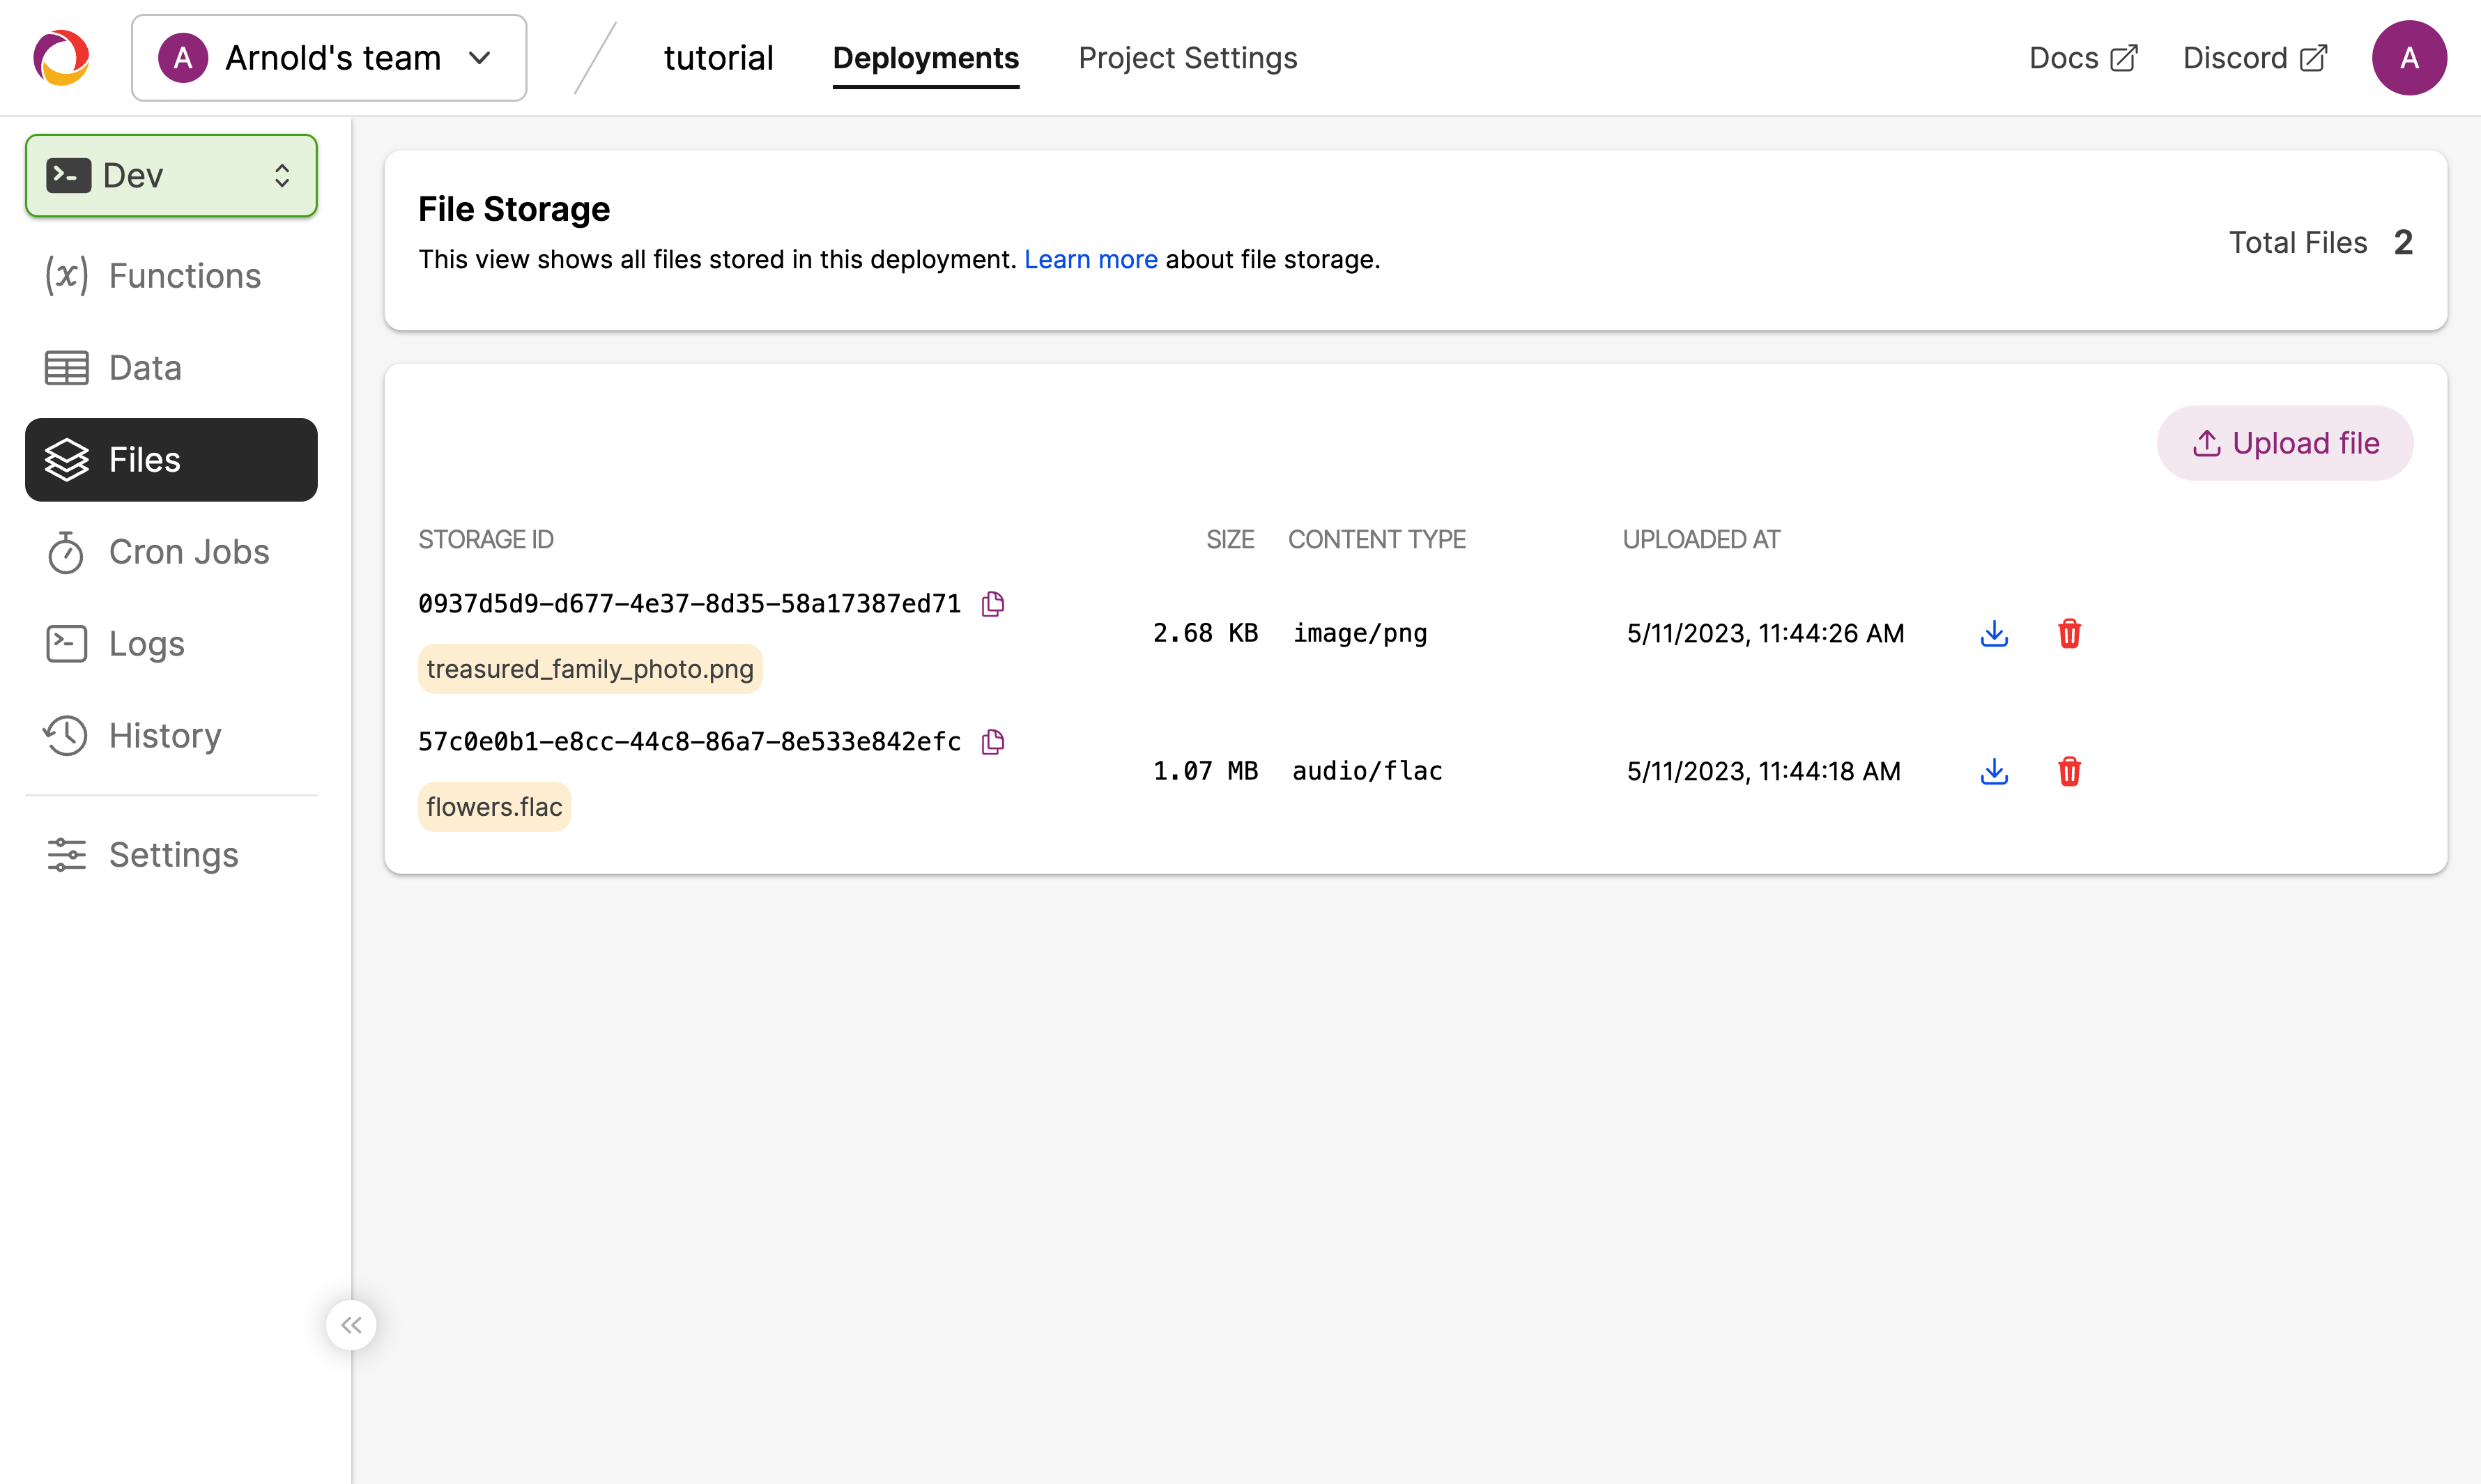Screen dimensions: 2481x1484
Task: Upload a new file
Action: tap(2285, 443)
